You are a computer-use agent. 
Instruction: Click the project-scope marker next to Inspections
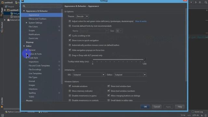(59, 62)
